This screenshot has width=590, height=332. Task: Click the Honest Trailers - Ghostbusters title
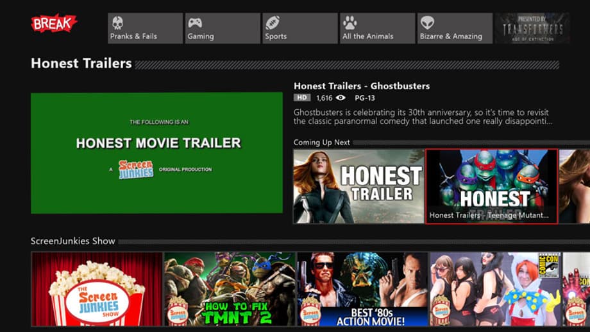point(362,86)
